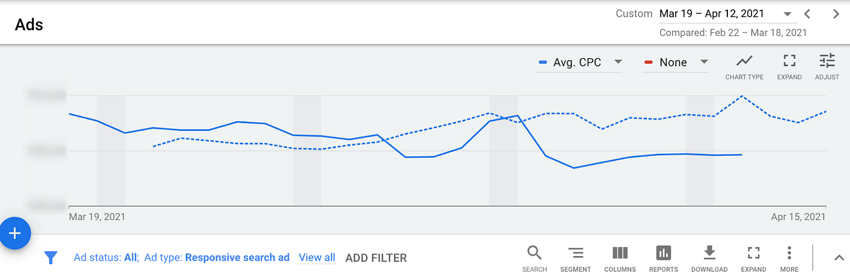Click the Search magnifier icon in table toolbar
Screen dimensions: 850x279
click(534, 253)
